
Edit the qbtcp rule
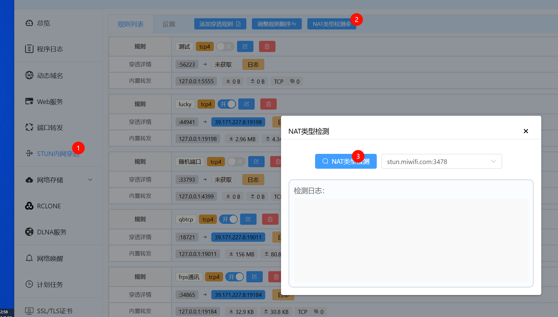248,219
